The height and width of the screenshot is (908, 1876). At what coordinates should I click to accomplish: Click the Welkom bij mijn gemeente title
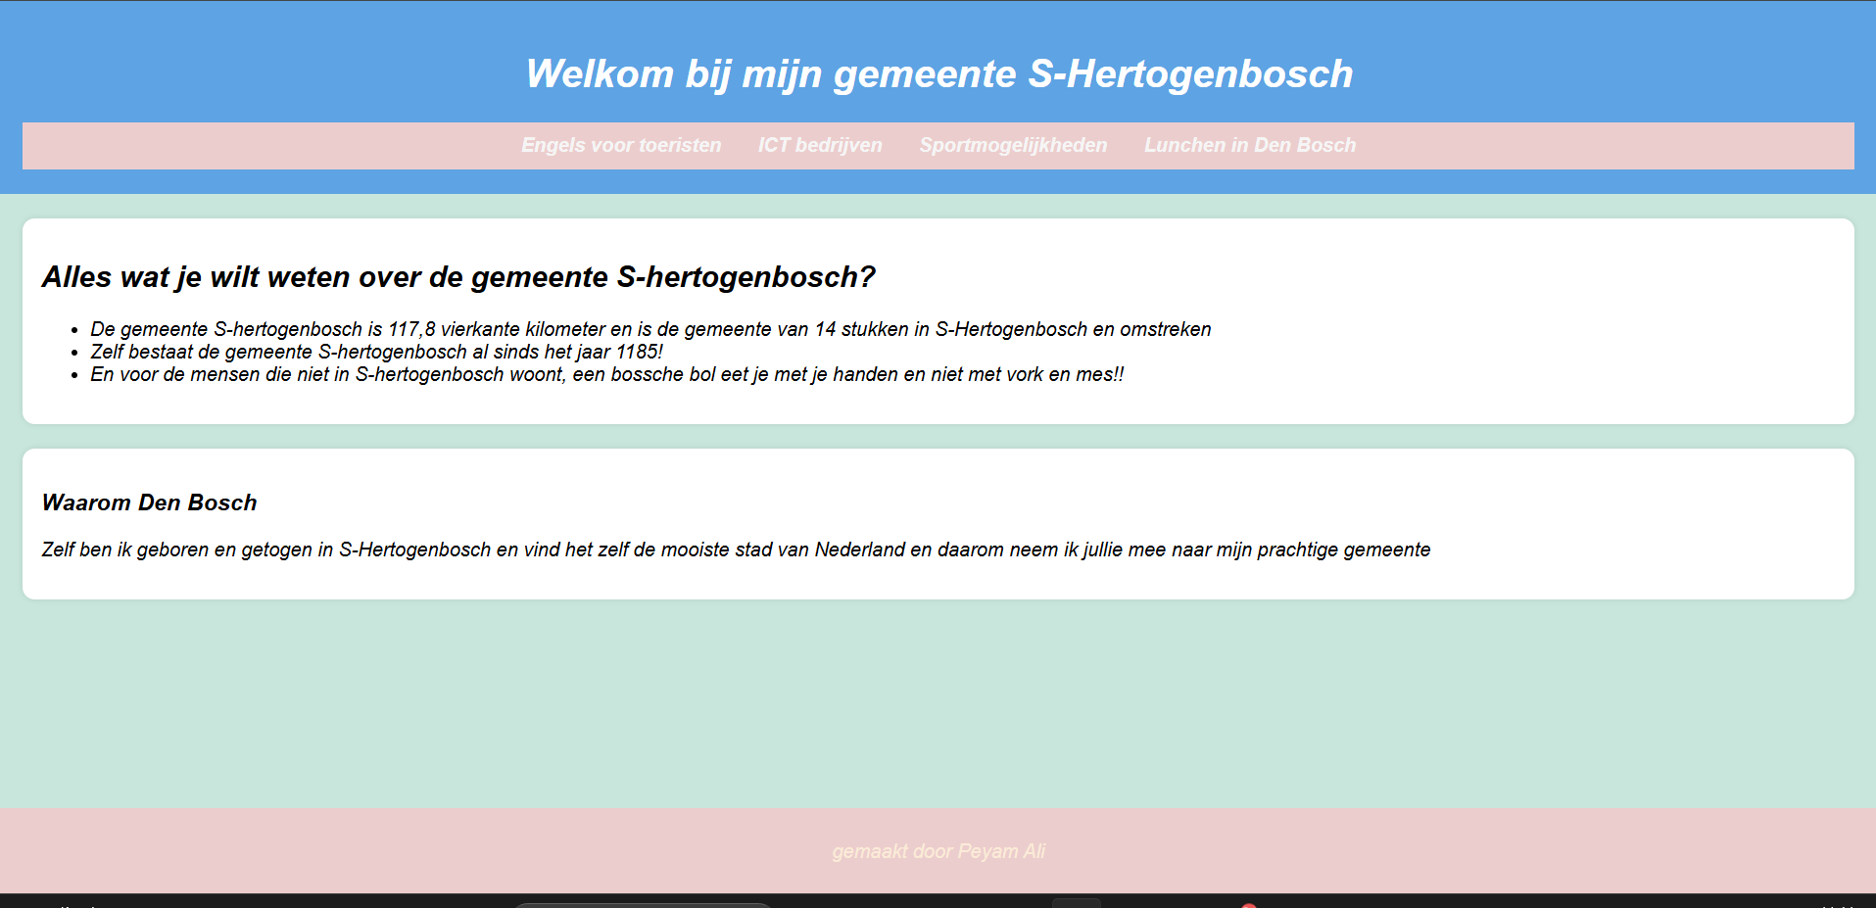pos(938,74)
